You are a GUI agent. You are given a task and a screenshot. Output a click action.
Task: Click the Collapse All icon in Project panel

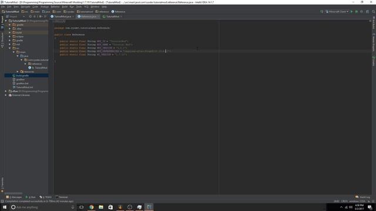click(x=35, y=16)
